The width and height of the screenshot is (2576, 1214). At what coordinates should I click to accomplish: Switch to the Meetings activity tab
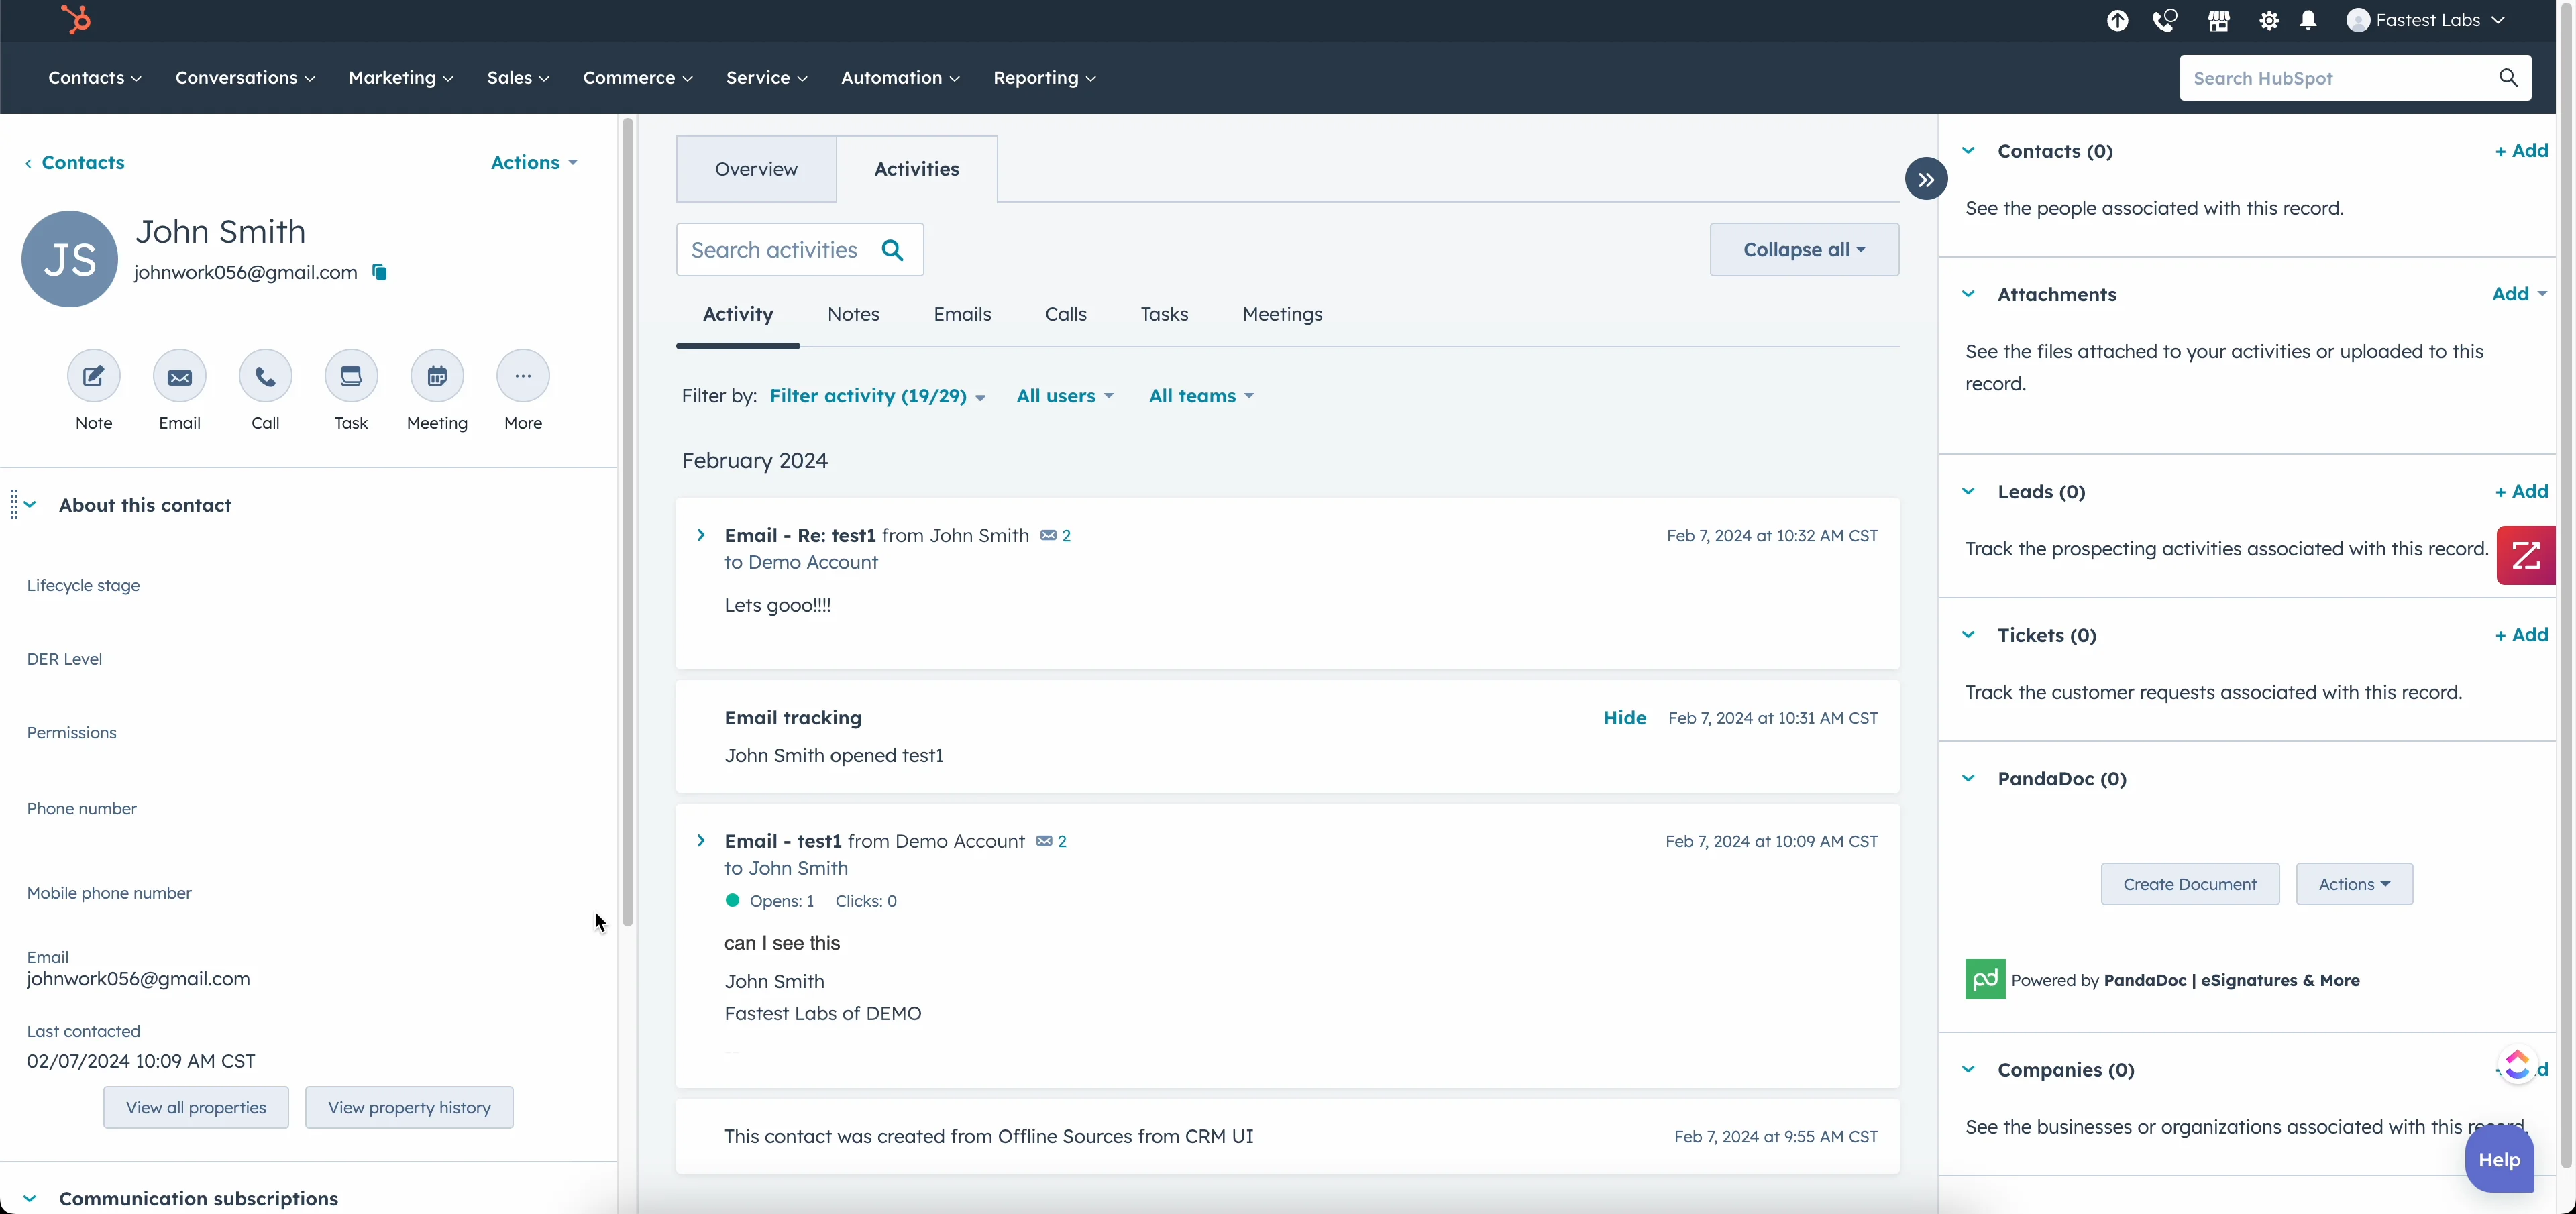point(1282,314)
